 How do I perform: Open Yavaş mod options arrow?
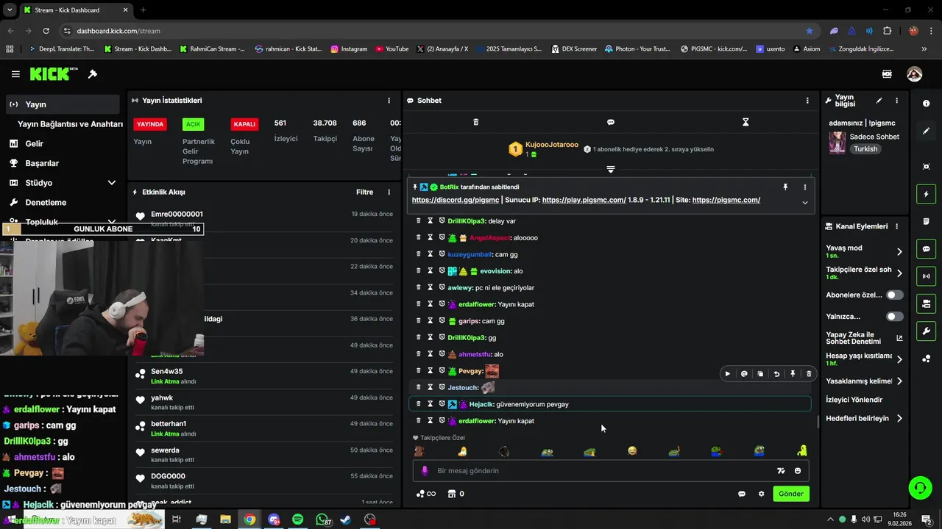click(899, 251)
